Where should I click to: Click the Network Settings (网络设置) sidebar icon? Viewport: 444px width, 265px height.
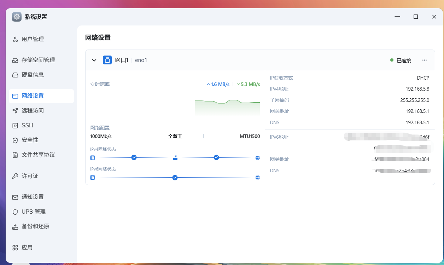[x=15, y=96]
